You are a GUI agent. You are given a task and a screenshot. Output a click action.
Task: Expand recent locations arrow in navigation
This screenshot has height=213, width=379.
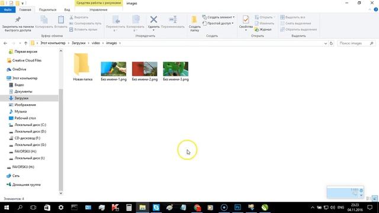coord(20,43)
